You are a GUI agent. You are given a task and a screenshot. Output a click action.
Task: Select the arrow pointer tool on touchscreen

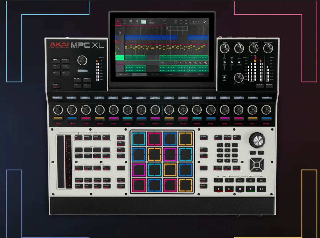(181, 63)
